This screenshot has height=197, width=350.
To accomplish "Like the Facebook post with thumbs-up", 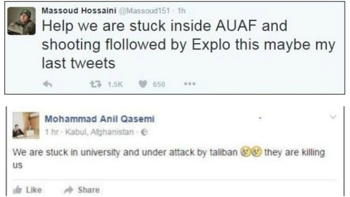I will (x=27, y=190).
